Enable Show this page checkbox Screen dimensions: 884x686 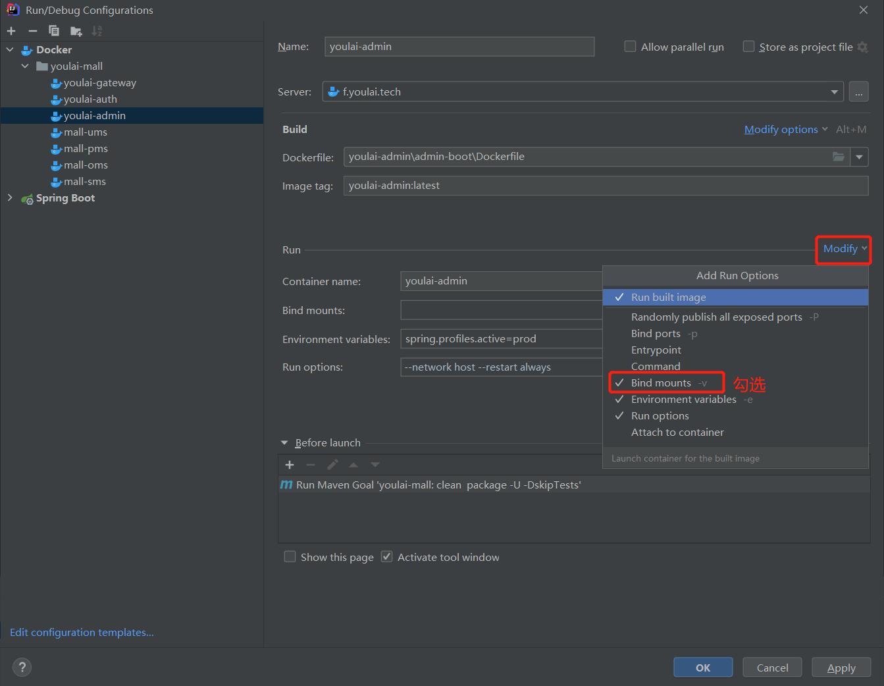290,557
